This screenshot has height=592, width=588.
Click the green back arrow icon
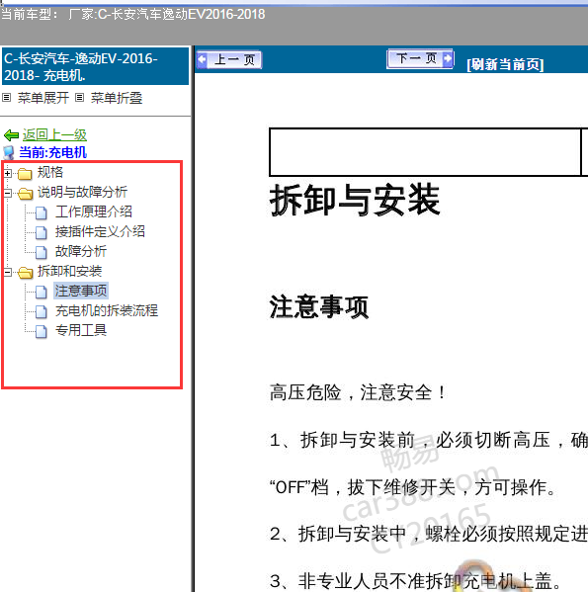tap(11, 134)
